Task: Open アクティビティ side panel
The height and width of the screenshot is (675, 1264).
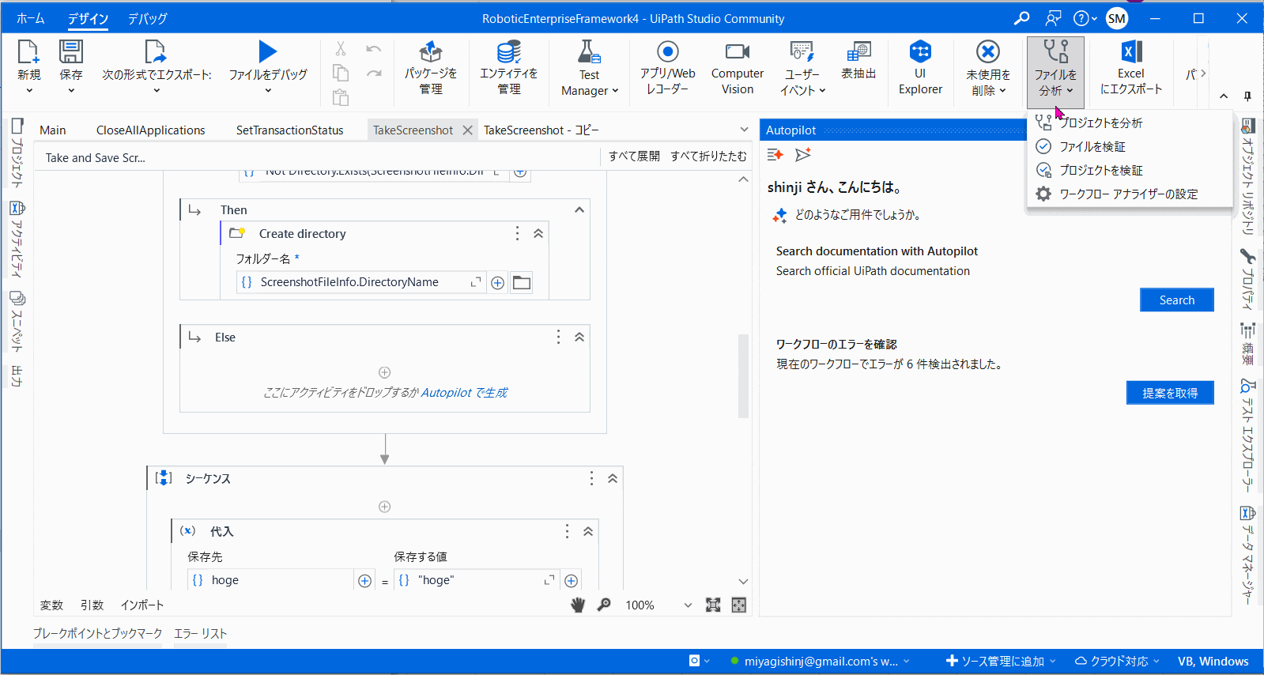Action: [x=17, y=240]
